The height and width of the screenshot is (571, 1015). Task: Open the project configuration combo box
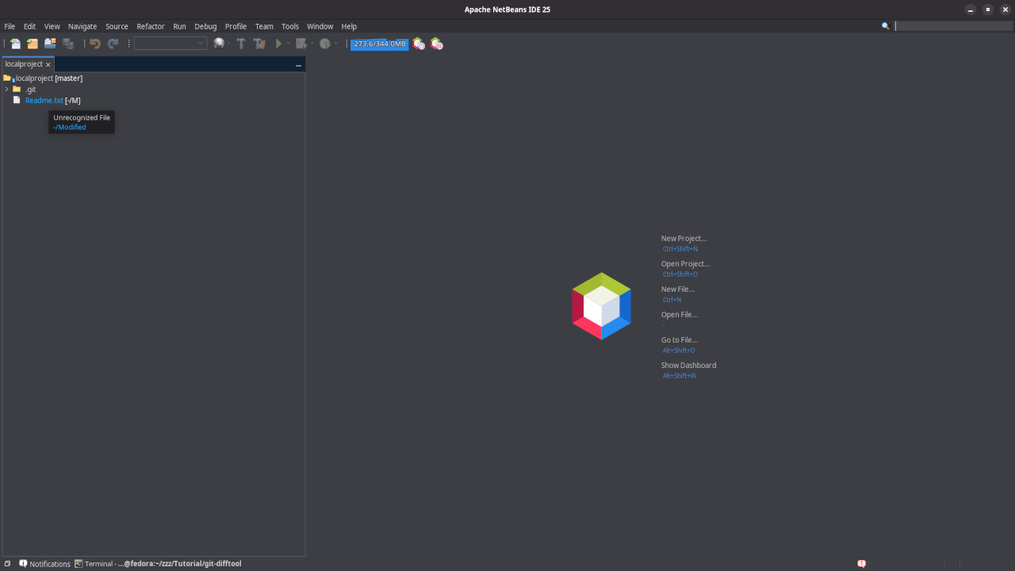[x=170, y=44]
